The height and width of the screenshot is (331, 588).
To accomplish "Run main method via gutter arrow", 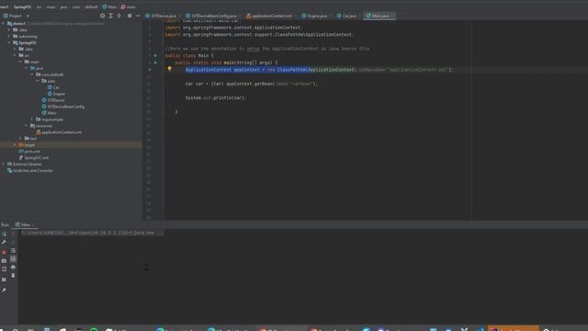I will point(155,63).
